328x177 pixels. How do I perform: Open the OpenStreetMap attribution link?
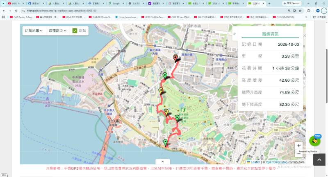coord(276,162)
